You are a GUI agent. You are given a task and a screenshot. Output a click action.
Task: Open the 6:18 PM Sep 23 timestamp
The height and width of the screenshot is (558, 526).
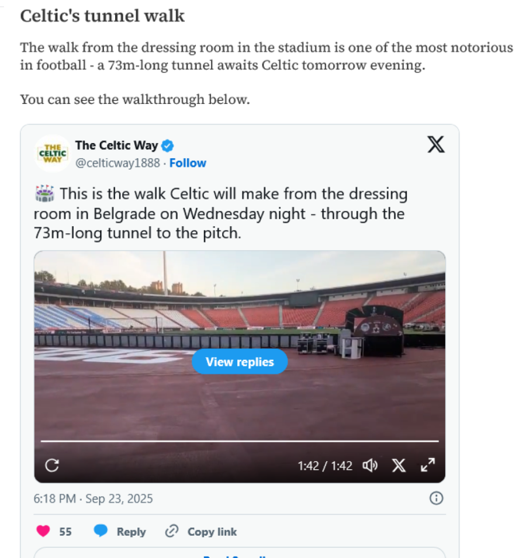click(x=93, y=499)
